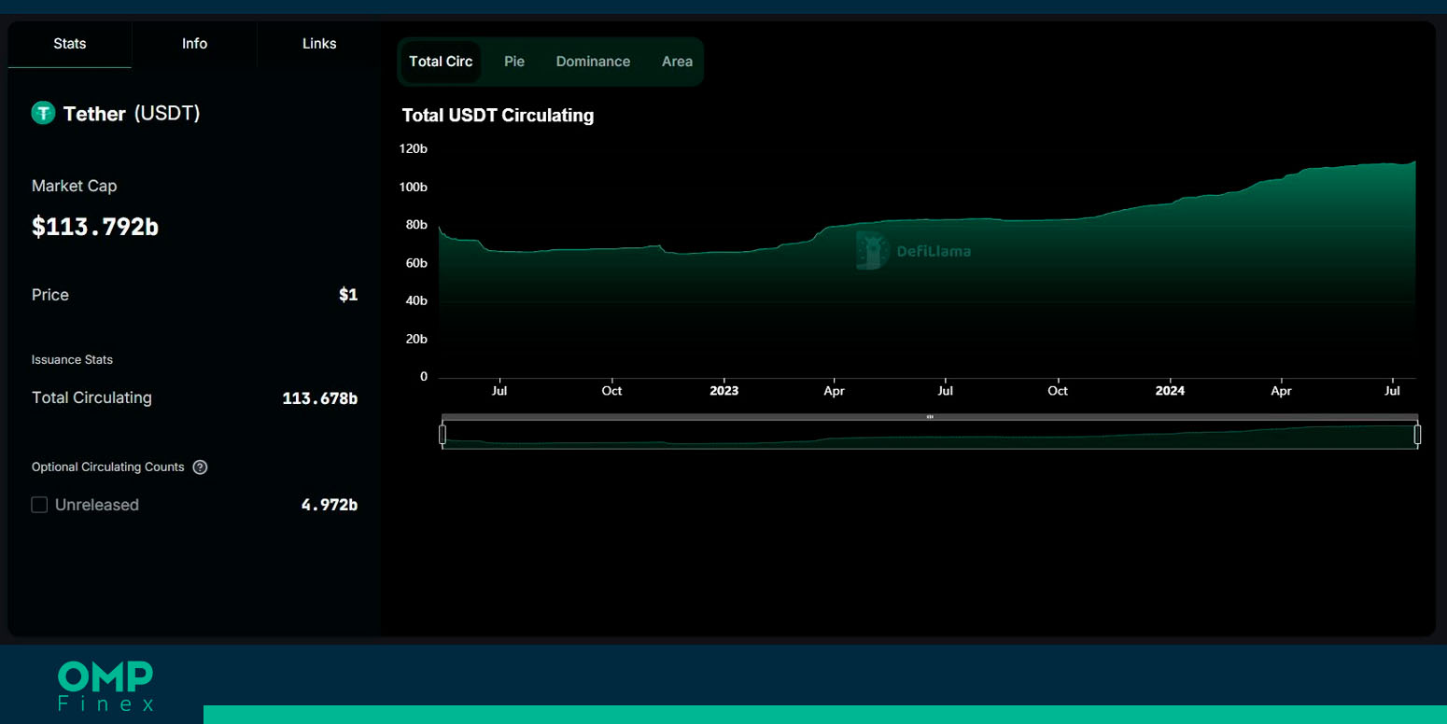This screenshot has width=1447, height=724.
Task: Click the Optional Circulating Counts help icon
Action: tap(200, 467)
